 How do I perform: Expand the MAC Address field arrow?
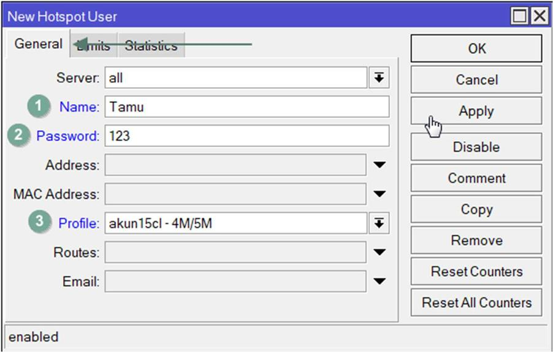click(x=379, y=194)
